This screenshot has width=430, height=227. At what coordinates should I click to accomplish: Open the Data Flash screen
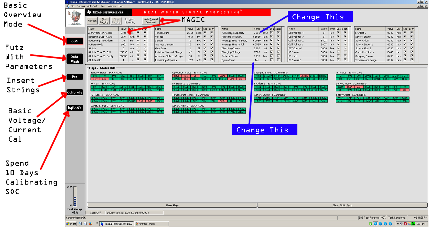pyautogui.click(x=74, y=59)
